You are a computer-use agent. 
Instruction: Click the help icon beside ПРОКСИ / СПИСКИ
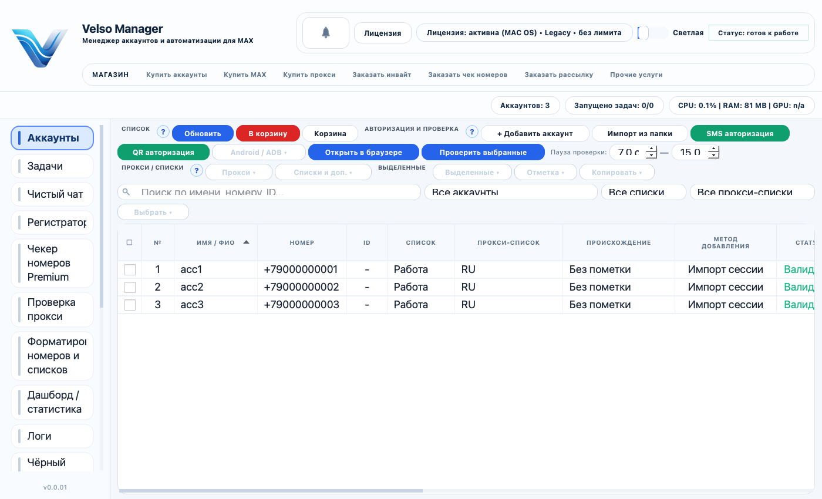point(196,170)
